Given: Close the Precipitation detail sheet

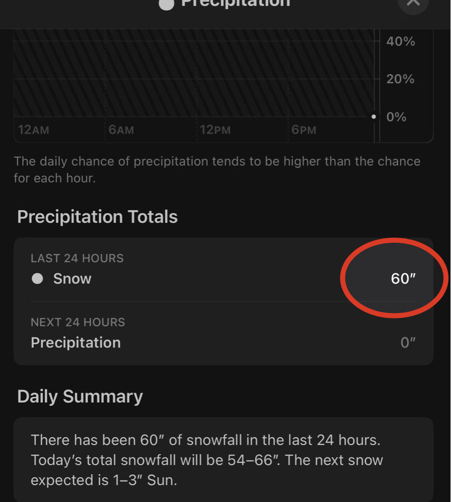Looking at the screenshot, I should [x=413, y=3].
